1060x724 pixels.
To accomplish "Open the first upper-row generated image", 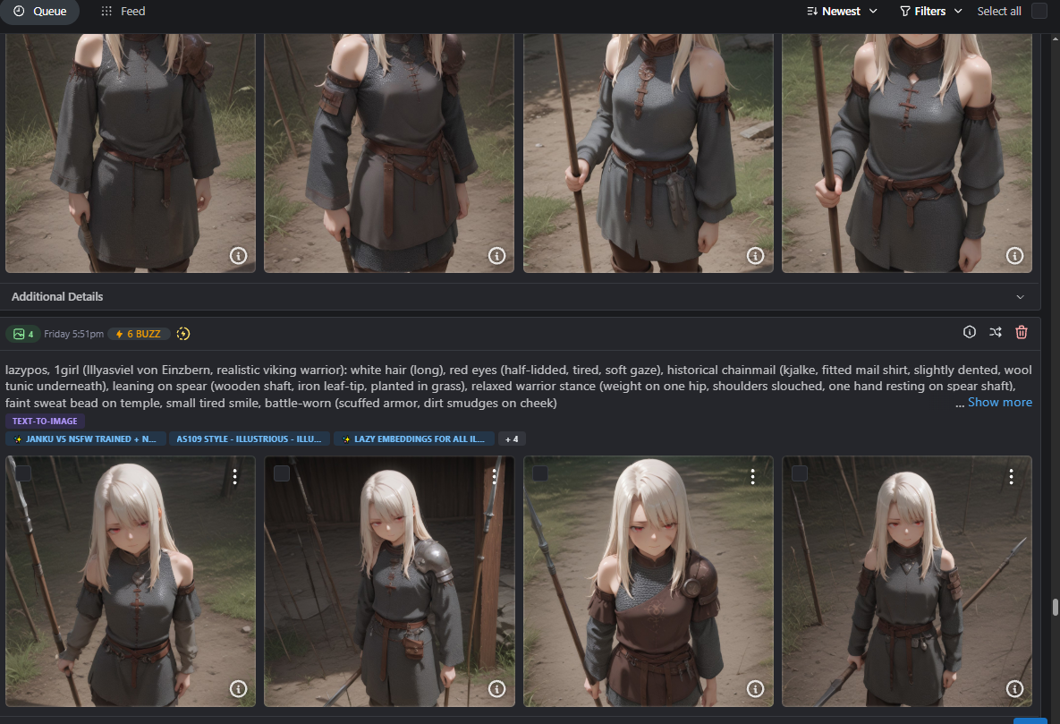I will (131, 153).
